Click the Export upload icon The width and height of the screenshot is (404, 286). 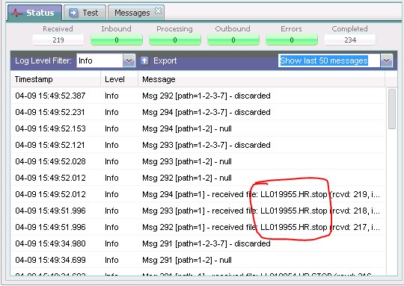click(144, 60)
